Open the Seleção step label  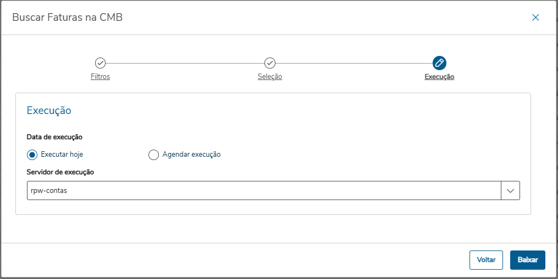click(x=270, y=77)
